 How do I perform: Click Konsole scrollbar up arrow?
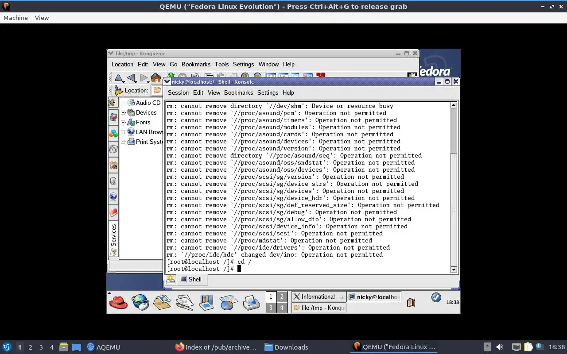click(454, 105)
